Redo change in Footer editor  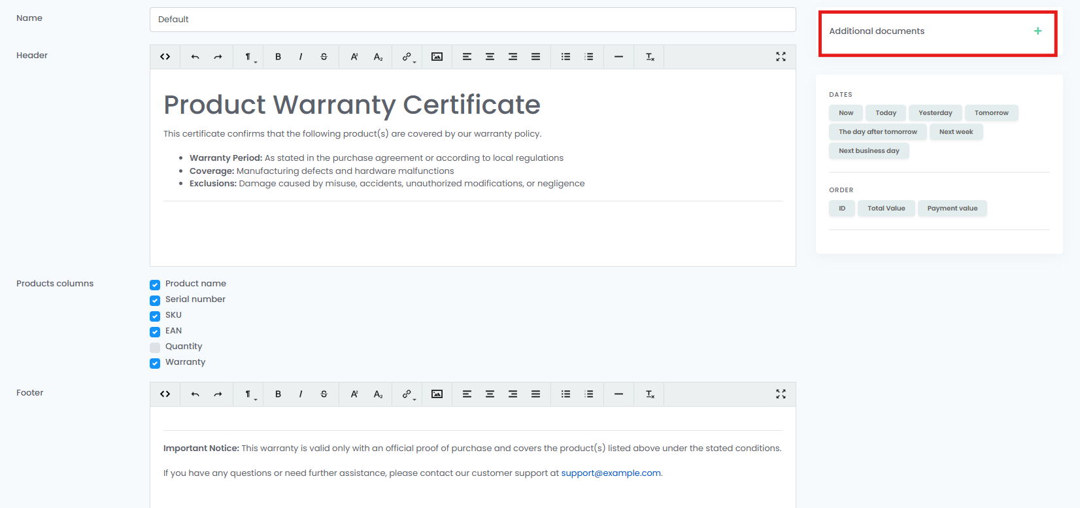pyautogui.click(x=218, y=394)
